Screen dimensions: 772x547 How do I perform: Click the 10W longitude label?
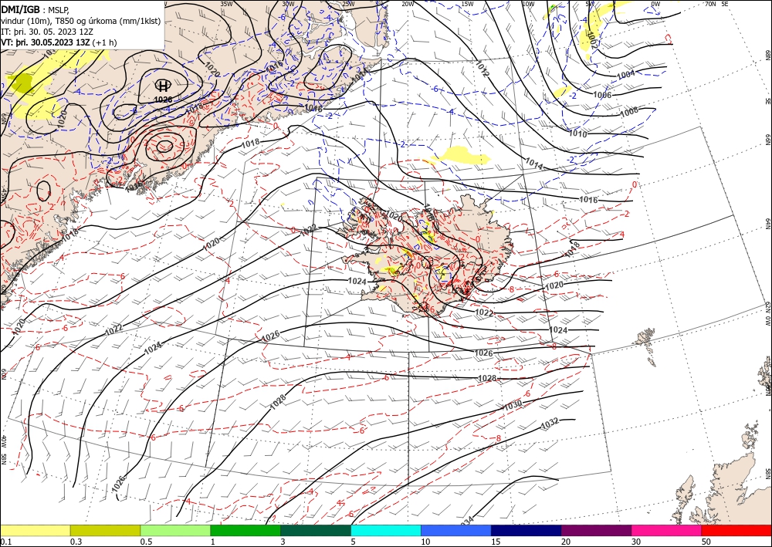pos(528,4)
